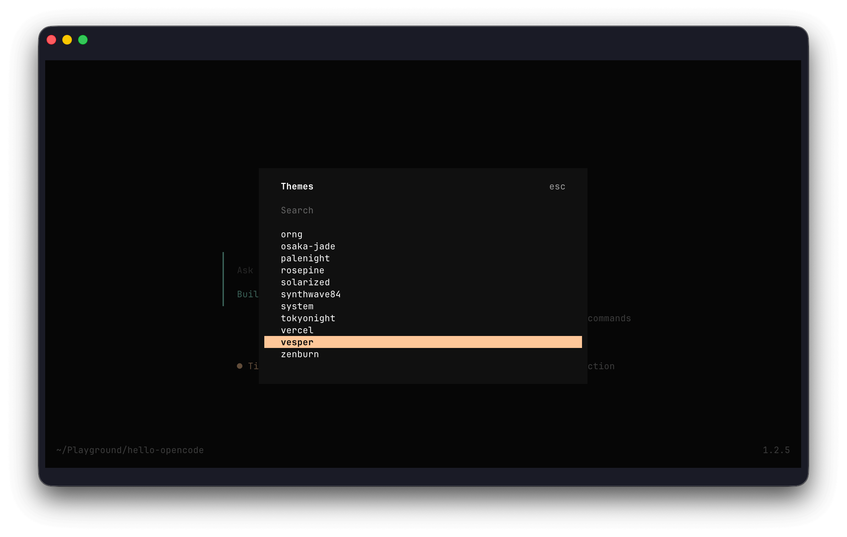Choose the vercel theme

click(297, 330)
